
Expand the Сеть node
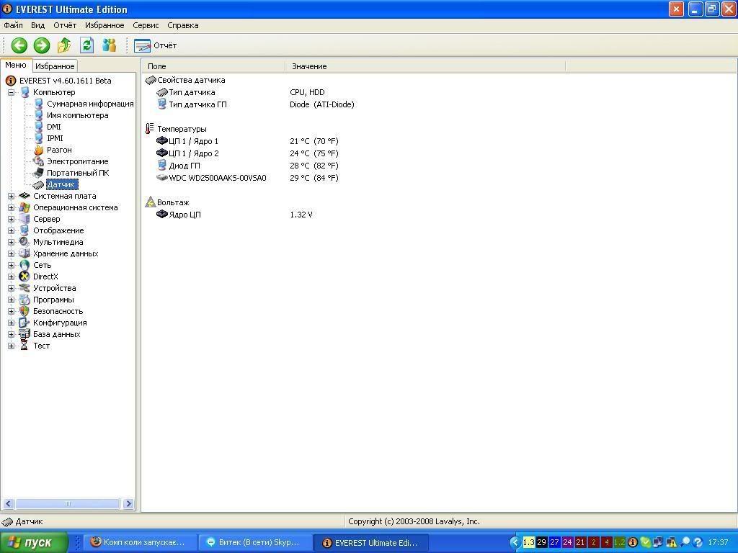coord(11,265)
